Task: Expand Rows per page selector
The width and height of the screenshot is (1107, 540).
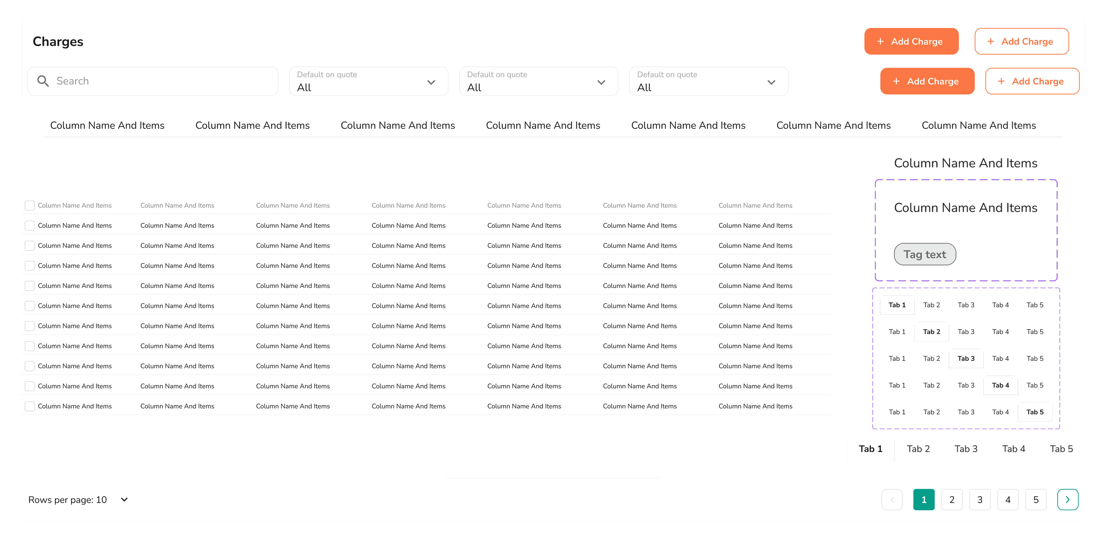Action: (x=124, y=500)
